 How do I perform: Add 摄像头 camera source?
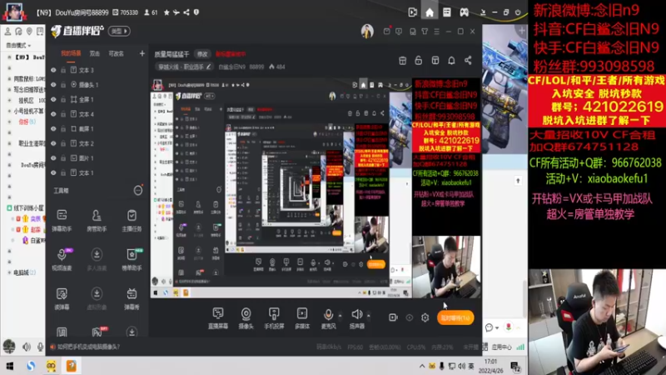pyautogui.click(x=246, y=318)
